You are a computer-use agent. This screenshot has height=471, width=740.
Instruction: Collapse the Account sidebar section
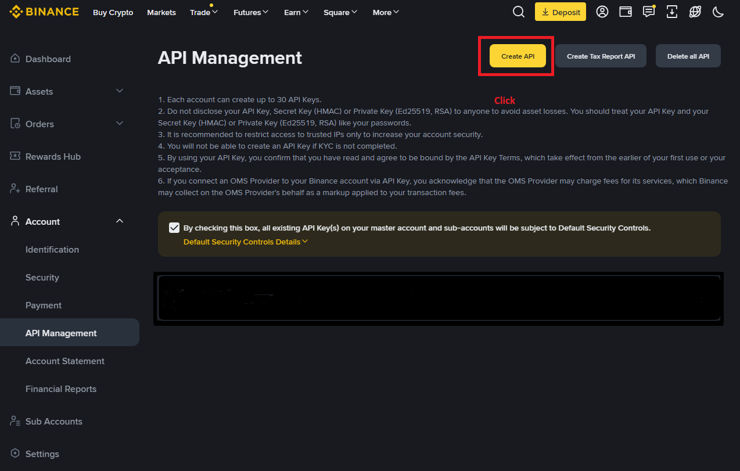pos(120,221)
